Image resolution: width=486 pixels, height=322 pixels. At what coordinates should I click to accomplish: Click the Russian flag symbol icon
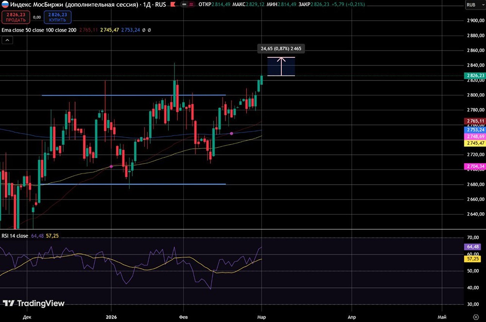pyautogui.click(x=4, y=5)
